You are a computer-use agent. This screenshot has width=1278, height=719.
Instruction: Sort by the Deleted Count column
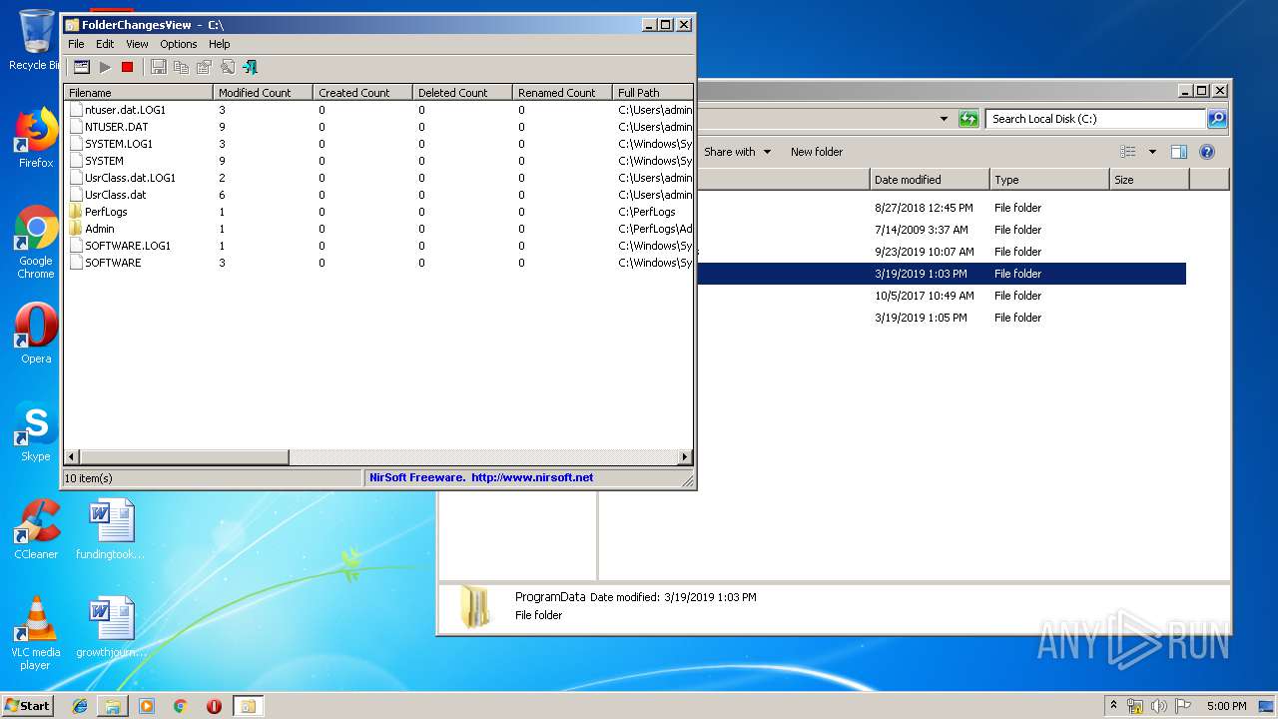point(463,92)
